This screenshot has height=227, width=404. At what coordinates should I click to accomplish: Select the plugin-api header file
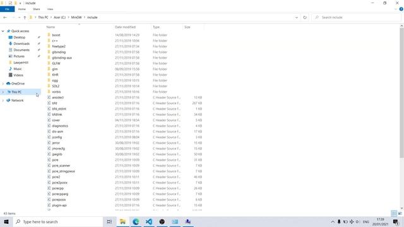click(59, 205)
